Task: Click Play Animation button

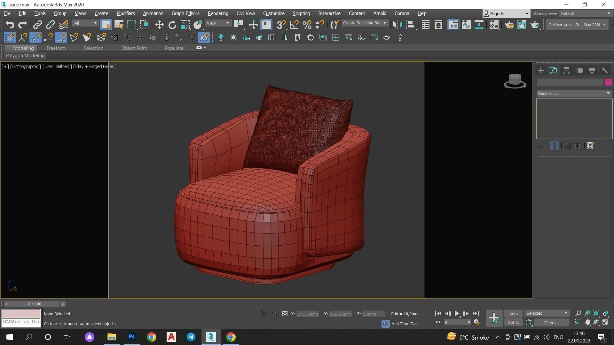Action: coord(457,314)
